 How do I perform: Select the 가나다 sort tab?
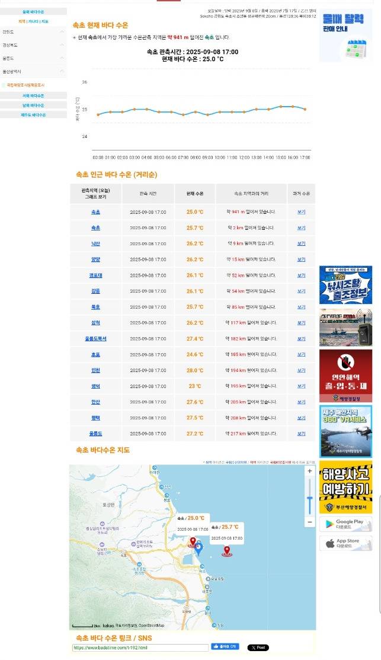click(33, 21)
